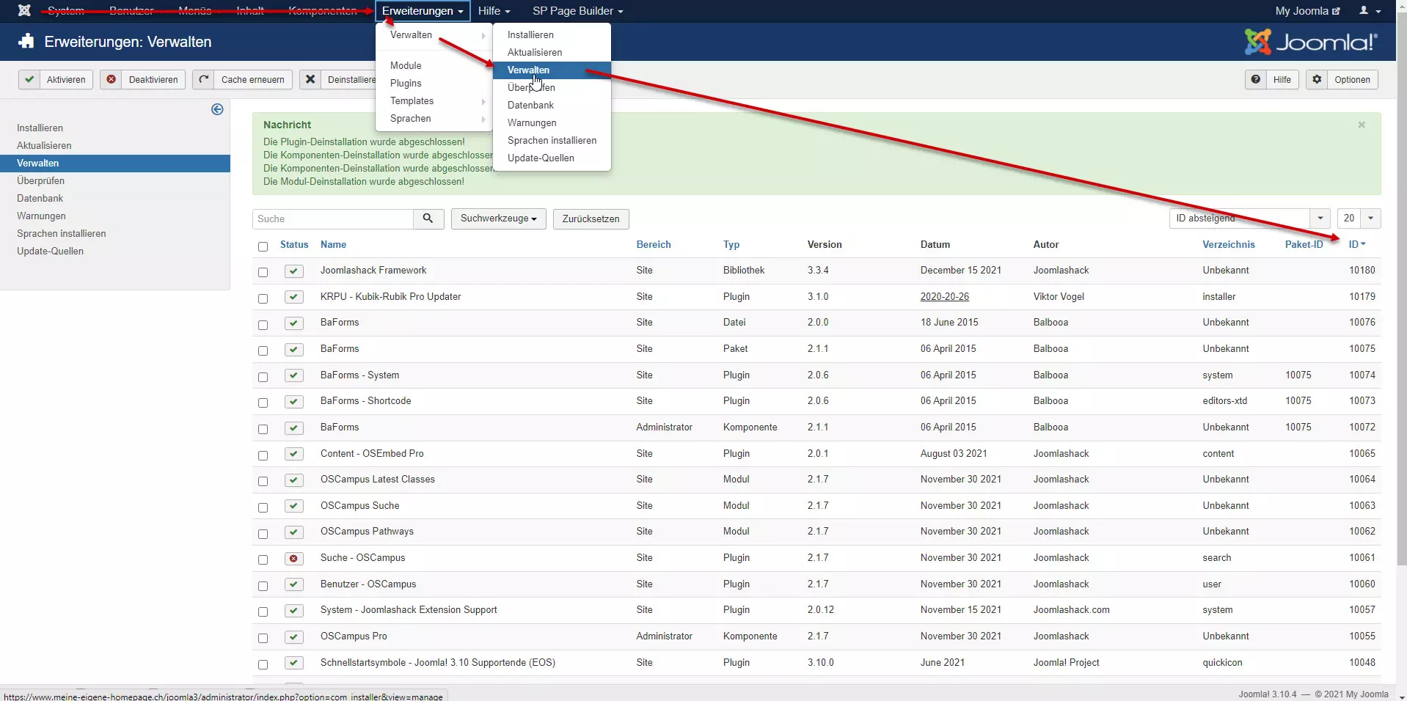This screenshot has height=701, width=1407.
Task: Check the select-all checkbox in table header
Action: [x=263, y=246]
